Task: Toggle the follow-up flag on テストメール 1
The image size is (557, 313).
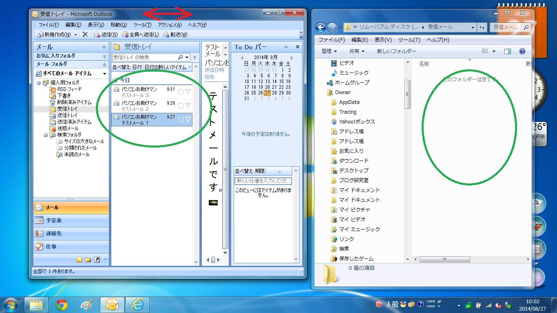Action: (x=188, y=119)
